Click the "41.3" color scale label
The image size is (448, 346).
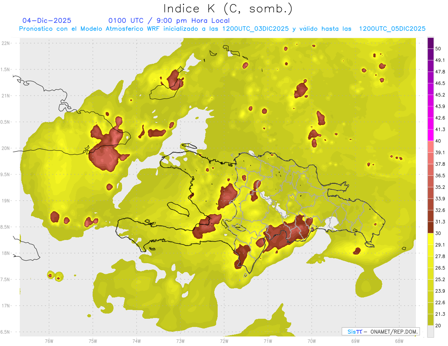tap(440, 130)
